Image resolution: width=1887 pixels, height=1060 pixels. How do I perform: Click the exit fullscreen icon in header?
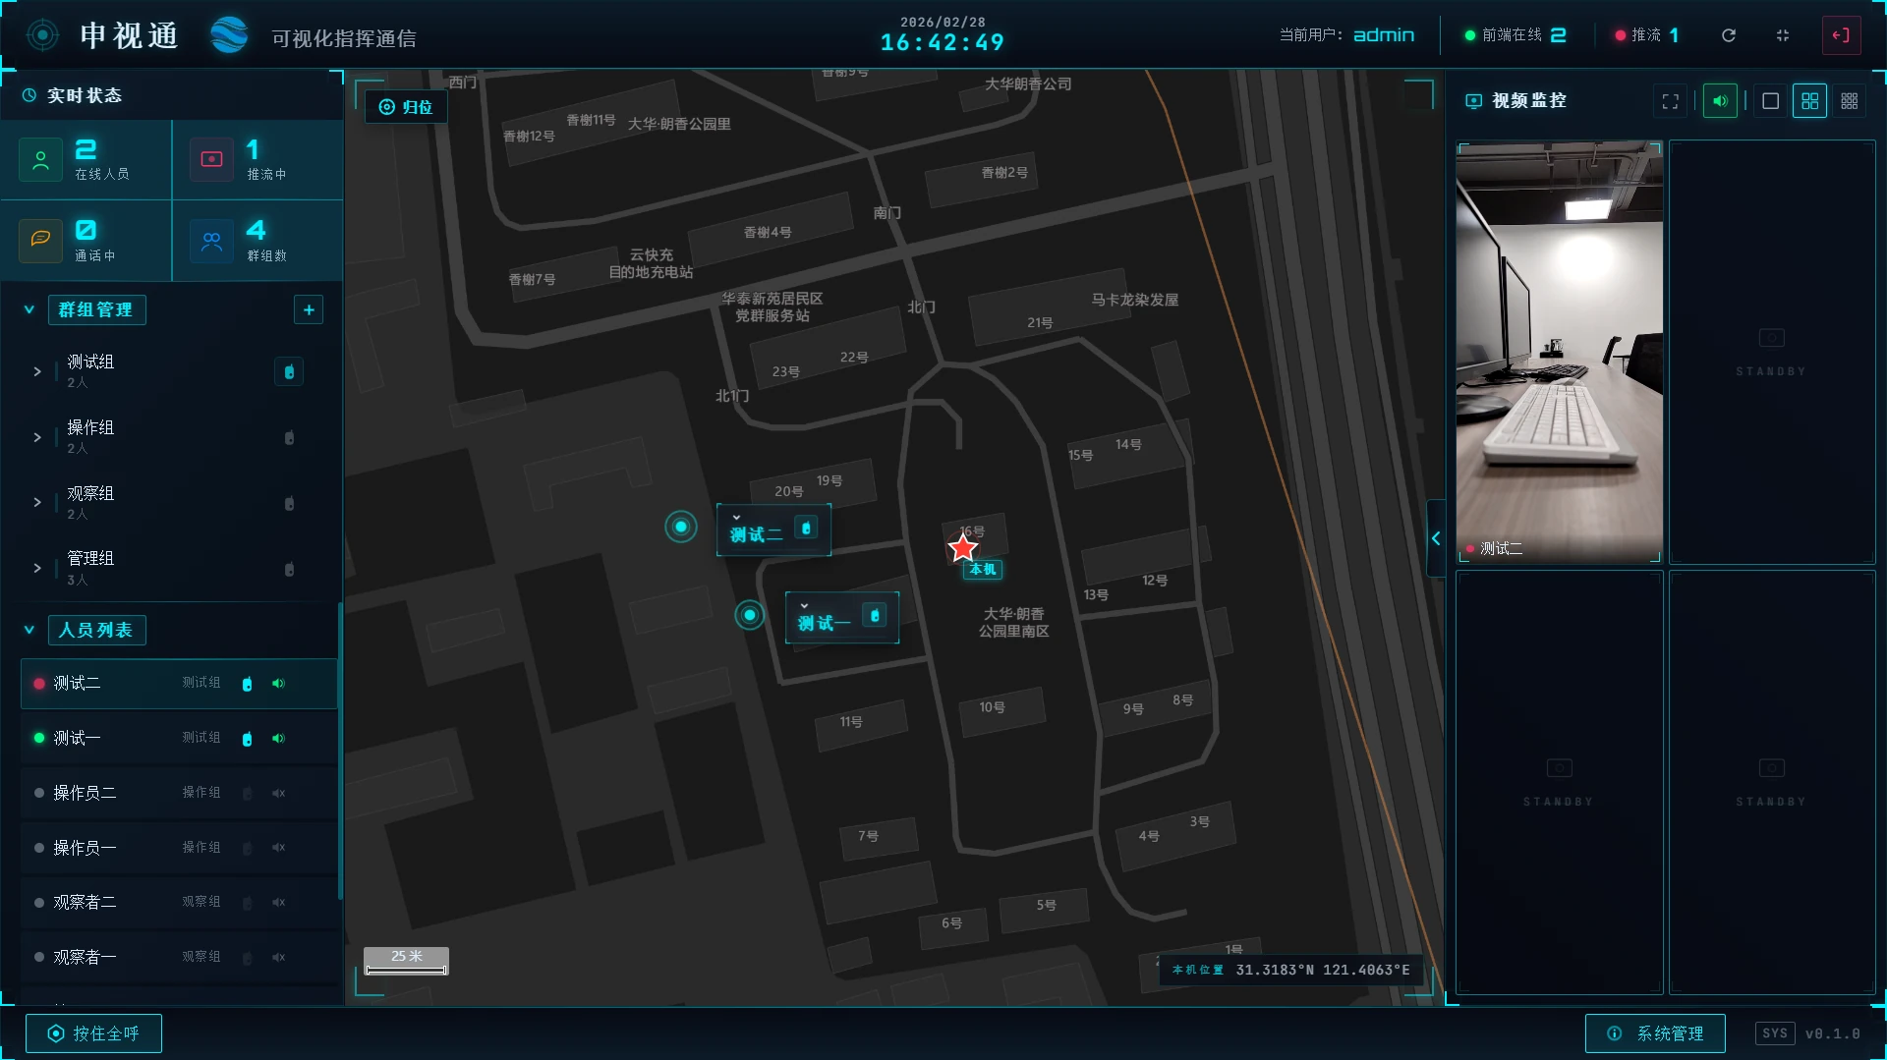tap(1783, 35)
